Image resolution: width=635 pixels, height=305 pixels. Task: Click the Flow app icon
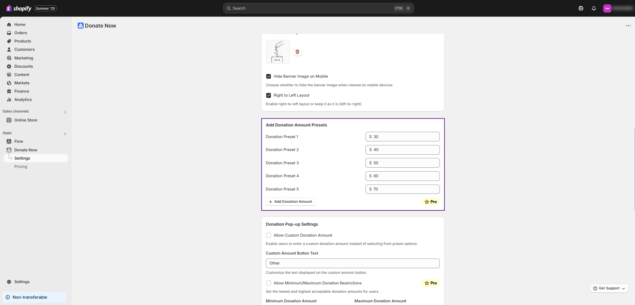coord(9,141)
